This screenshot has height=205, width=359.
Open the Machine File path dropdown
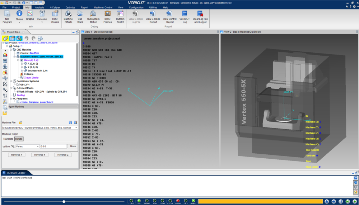[76, 128]
